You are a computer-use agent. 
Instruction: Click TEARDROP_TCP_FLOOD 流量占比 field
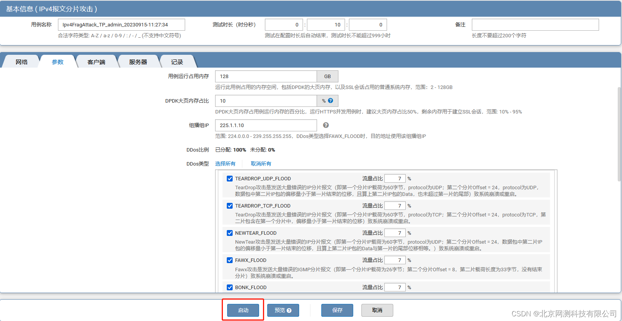click(x=395, y=206)
